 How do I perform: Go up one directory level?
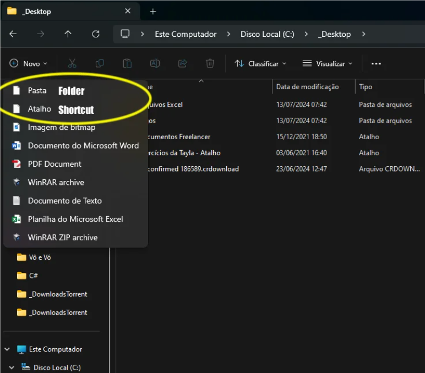click(68, 34)
